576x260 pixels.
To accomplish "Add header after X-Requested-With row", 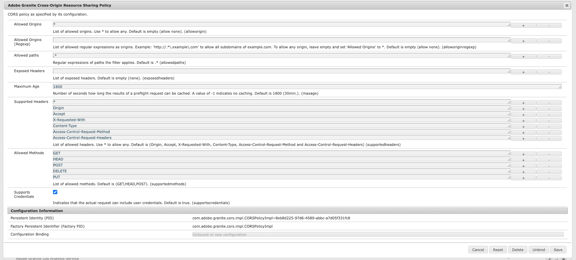I will click(523, 121).
